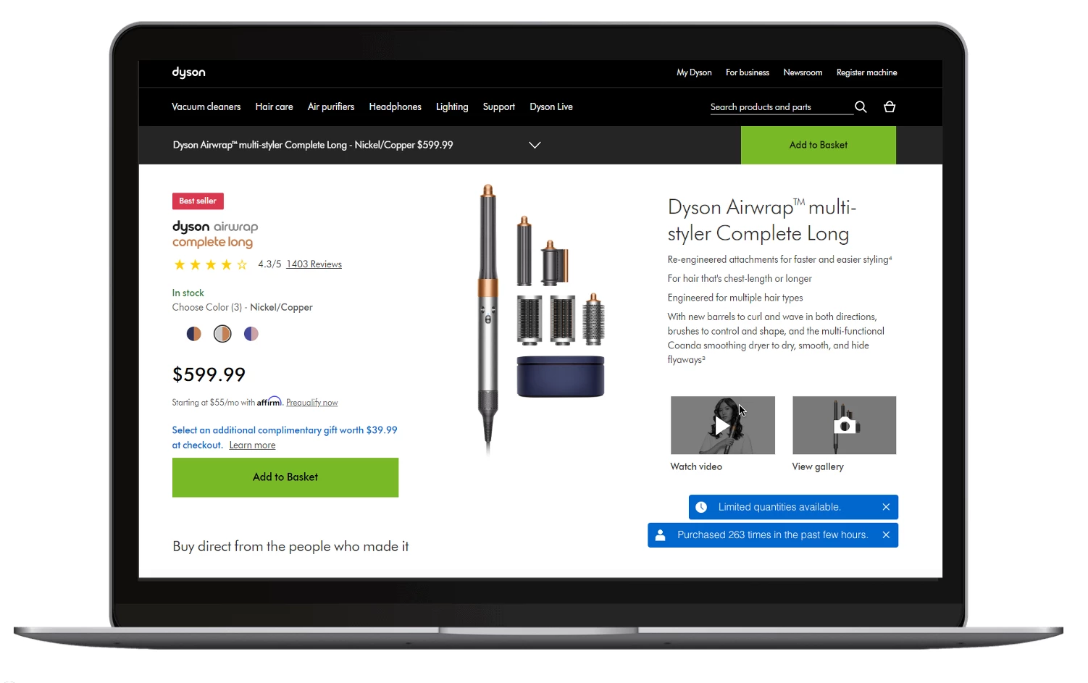The image size is (1088, 683).
Task: Select the Nickel/Copper color swatch
Action: [222, 334]
